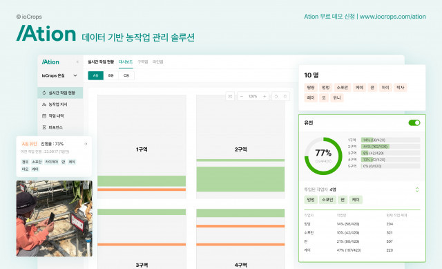Image resolution: width=442 pixels, height=269 pixels.
Task: Click the position value 204 in the worker table
Action: click(x=390, y=224)
